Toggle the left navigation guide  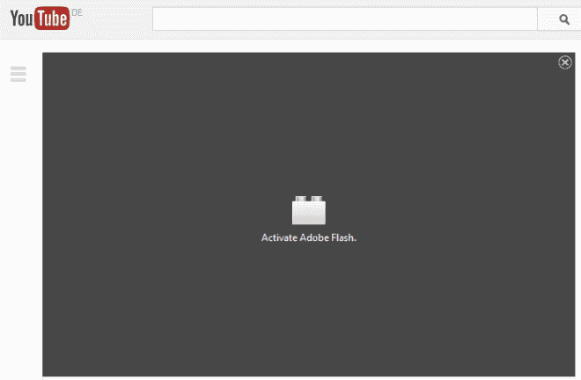[x=18, y=75]
